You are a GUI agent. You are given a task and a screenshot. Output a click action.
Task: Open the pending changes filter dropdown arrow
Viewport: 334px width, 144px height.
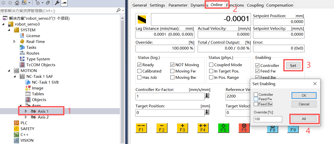(42, 3)
